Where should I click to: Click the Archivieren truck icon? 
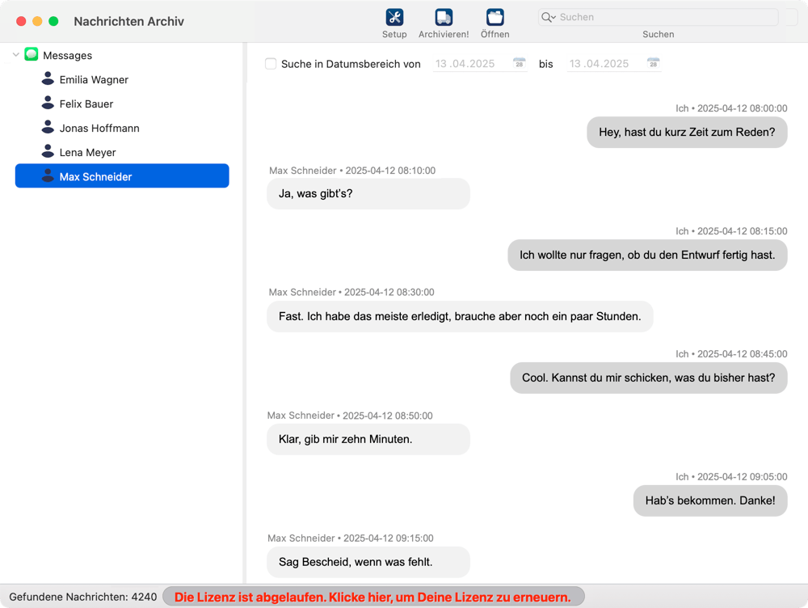[444, 17]
